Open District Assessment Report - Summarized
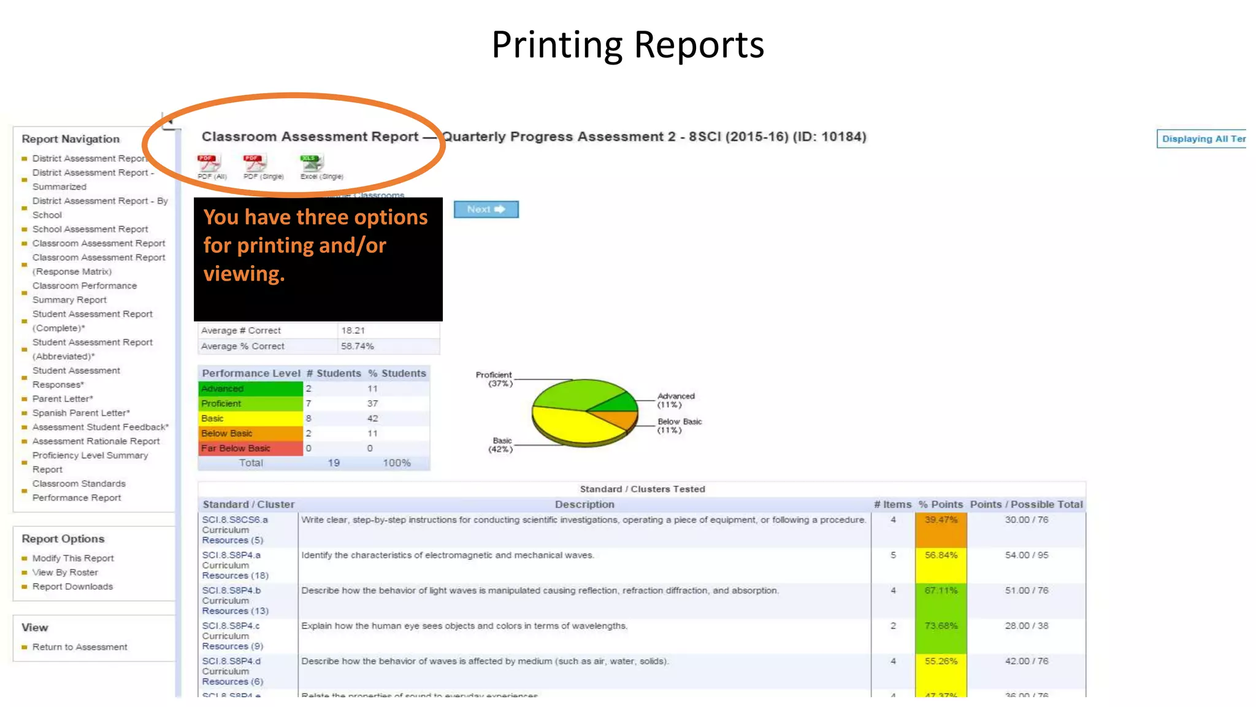 click(93, 179)
